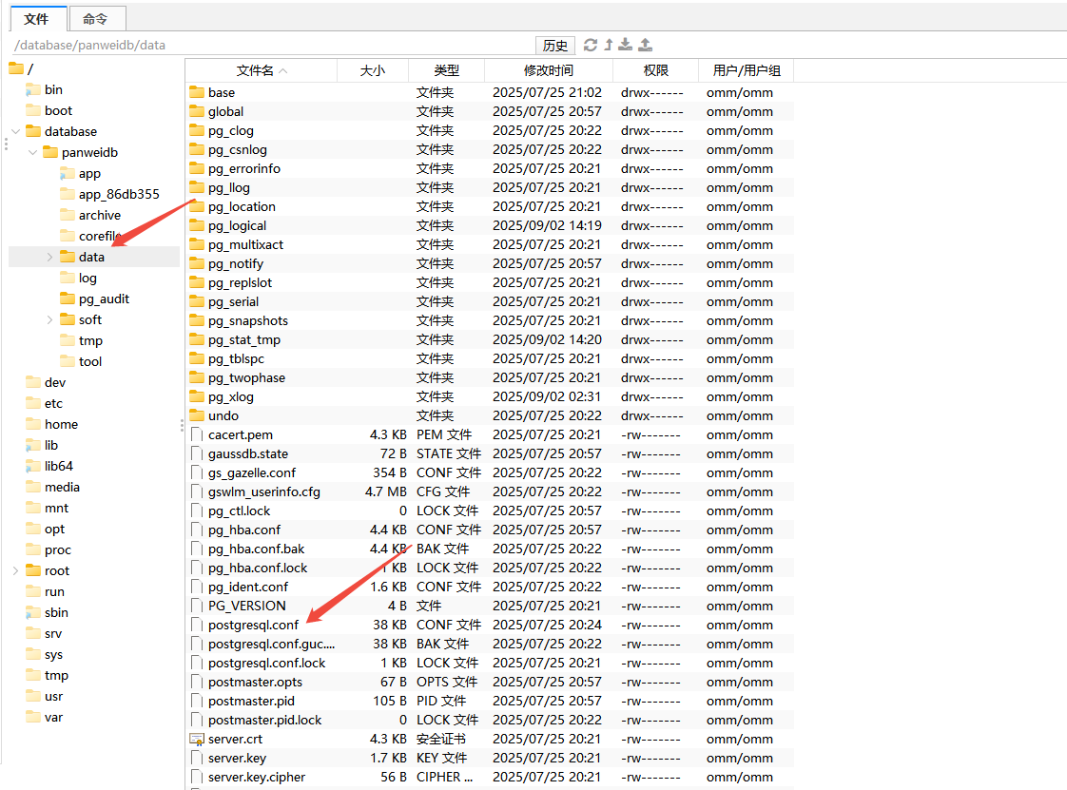Click the cacert.pem file icon
This screenshot has height=790, width=1067.
point(197,434)
